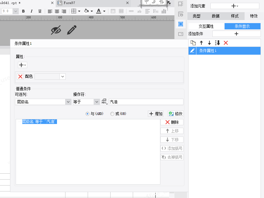
Task: Switch to 数据 tab
Action: click(216, 16)
